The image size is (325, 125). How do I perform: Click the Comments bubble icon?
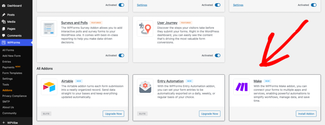click(x=3, y=36)
